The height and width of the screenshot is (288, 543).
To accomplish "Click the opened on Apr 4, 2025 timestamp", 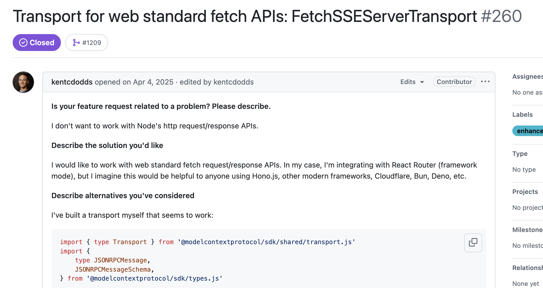I will pos(153,82).
